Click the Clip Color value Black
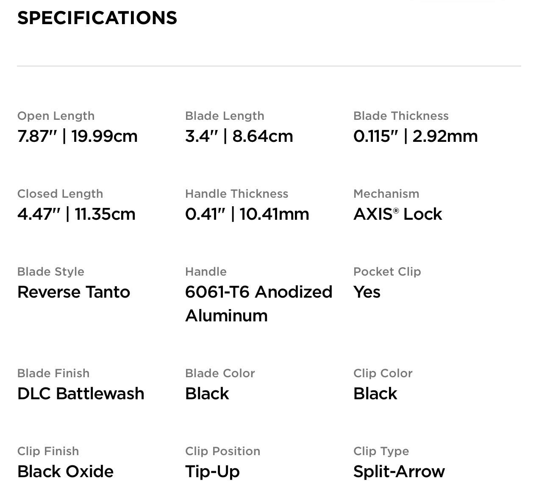The height and width of the screenshot is (503, 550). point(375,394)
